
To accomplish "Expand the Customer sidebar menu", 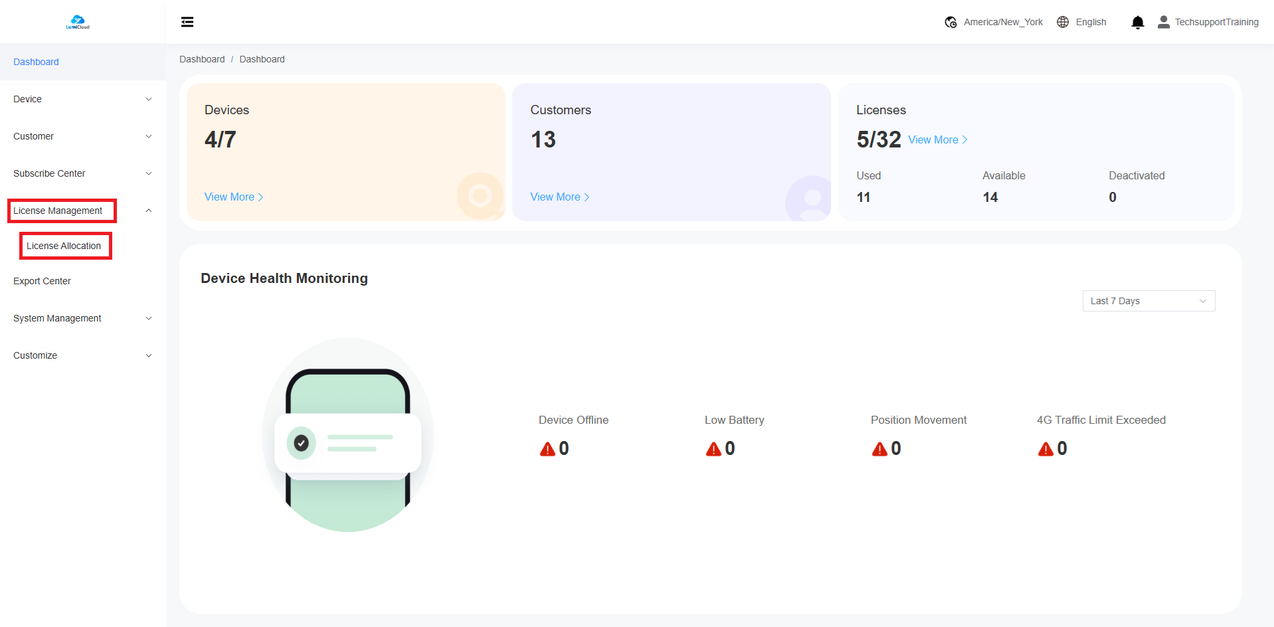I will [x=82, y=136].
